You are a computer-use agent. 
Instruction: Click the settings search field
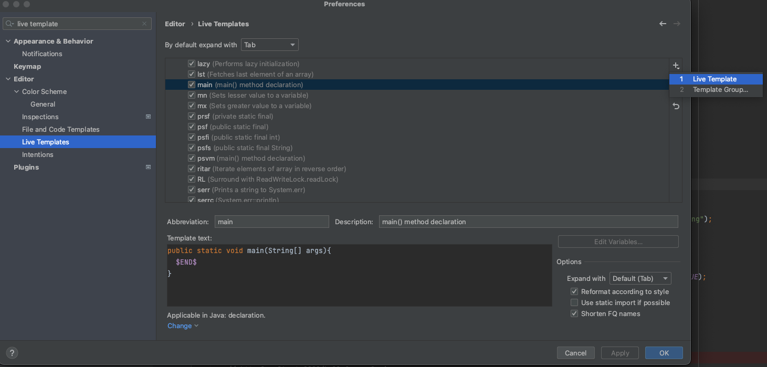(x=78, y=24)
